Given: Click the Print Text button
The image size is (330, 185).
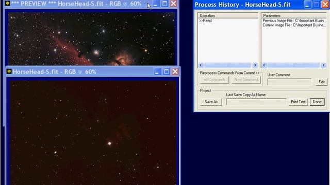Looking at the screenshot, I should pos(298,102).
